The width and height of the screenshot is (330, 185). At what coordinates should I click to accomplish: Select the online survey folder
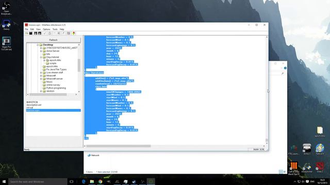(53, 85)
